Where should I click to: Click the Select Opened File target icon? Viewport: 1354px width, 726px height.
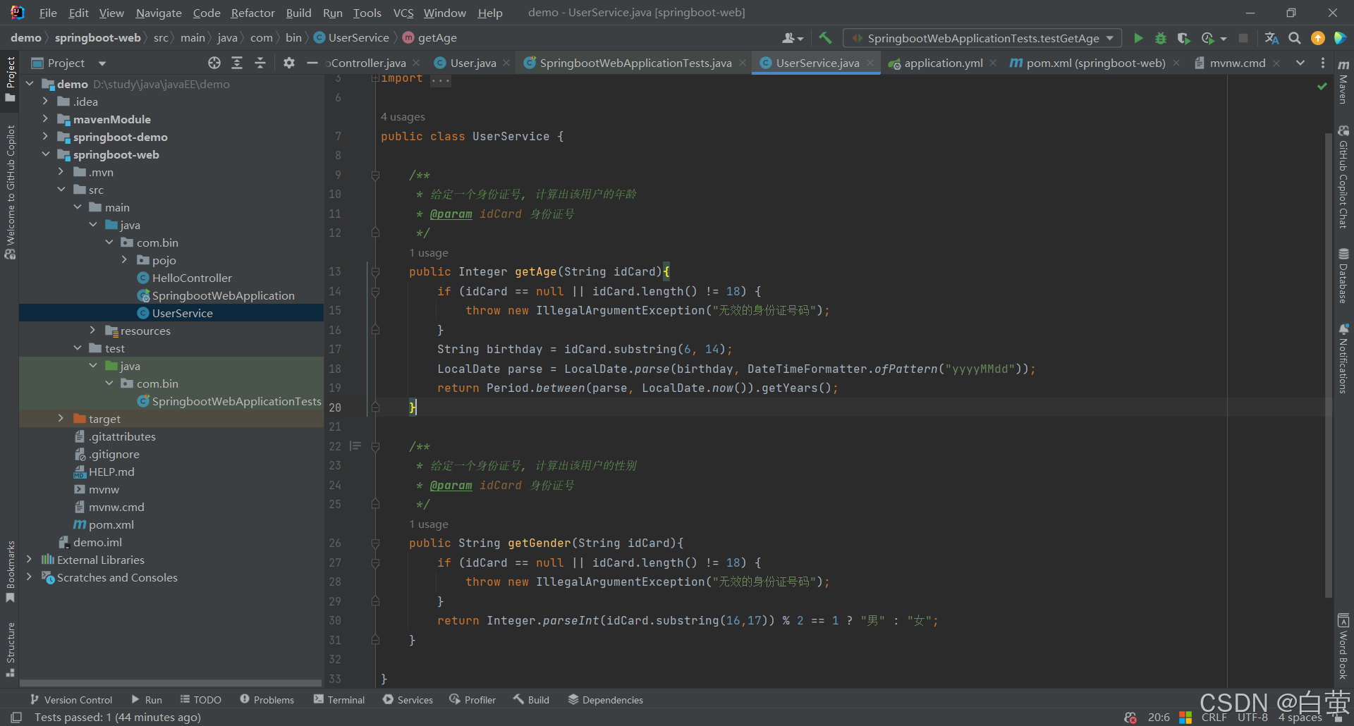click(x=214, y=63)
